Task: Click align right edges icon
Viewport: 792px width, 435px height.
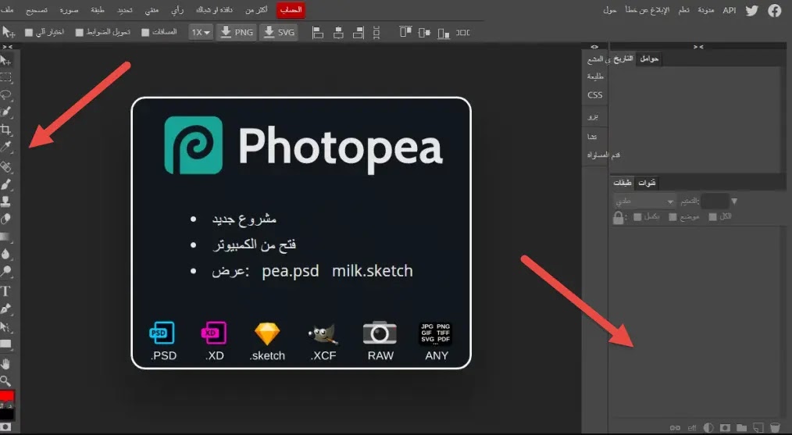Action: coord(358,33)
